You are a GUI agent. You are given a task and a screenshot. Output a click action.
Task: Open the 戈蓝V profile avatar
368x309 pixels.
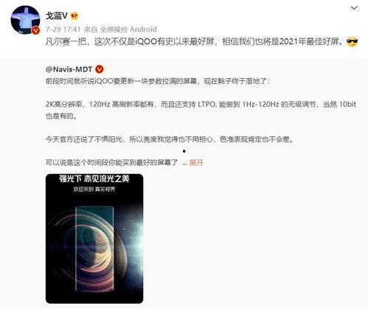(25, 20)
